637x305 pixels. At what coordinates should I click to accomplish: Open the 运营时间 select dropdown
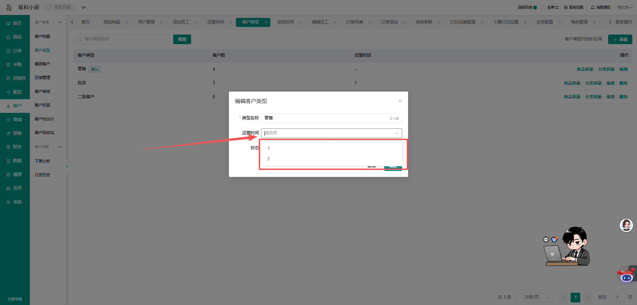(x=331, y=133)
